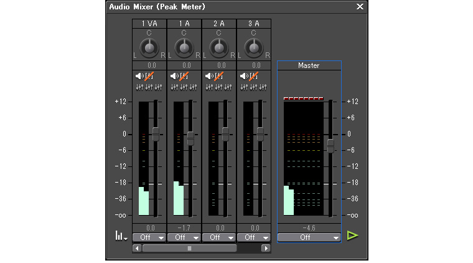
Task: Click the leftmost gang fader icon on 1 VA
Action: (139, 87)
